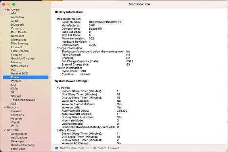The width and height of the screenshot is (228, 152).
Task: Click the Hardware category label
Action: point(13,9)
